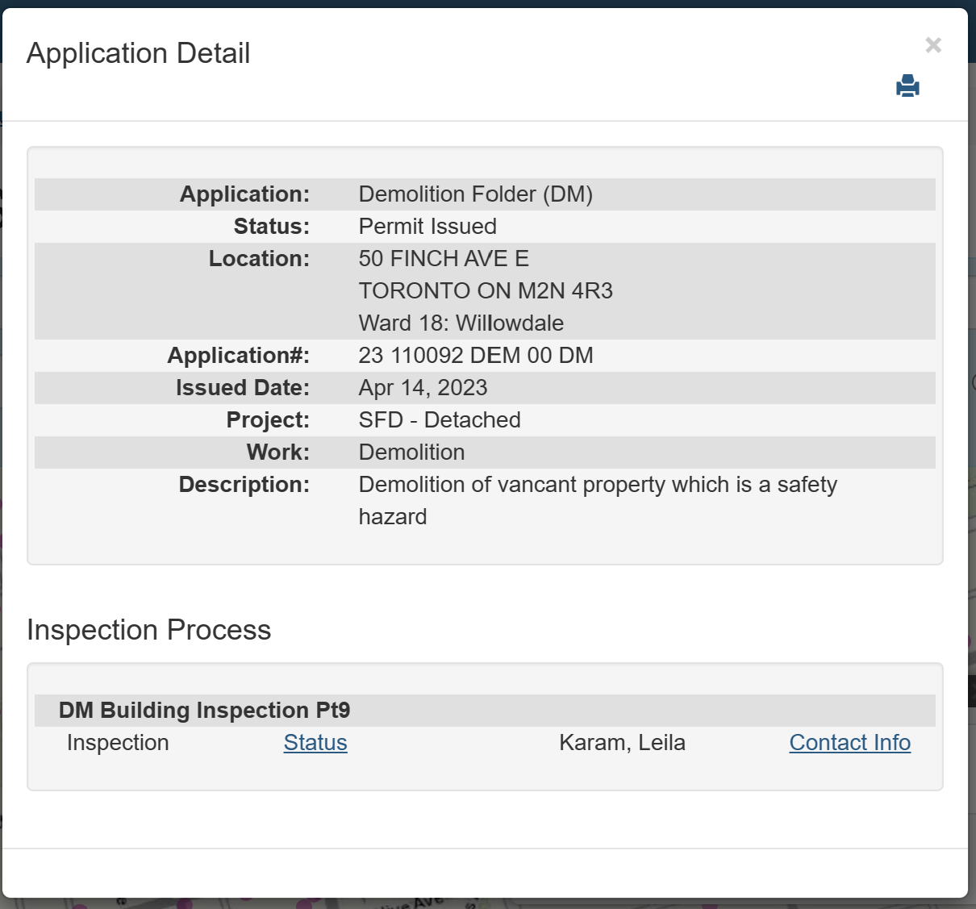This screenshot has height=909, width=976.
Task: Select the DM Building Inspection Pt9 row
Action: pos(204,711)
